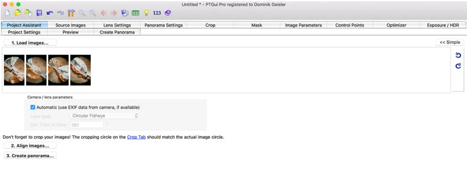Screen dimensions: 467x186
Task: Open a project with the folder icon
Action: 18,13
